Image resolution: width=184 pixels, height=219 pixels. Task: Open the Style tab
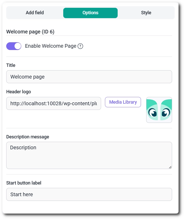click(146, 13)
